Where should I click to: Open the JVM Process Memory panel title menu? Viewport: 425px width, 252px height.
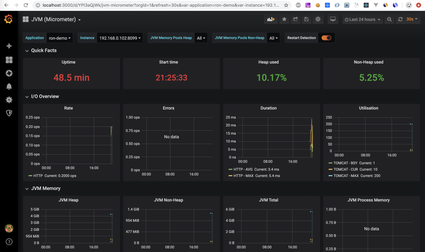click(369, 200)
